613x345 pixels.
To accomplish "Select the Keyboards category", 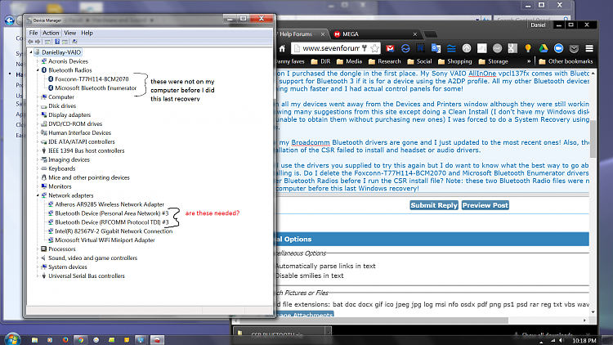I will pos(62,168).
